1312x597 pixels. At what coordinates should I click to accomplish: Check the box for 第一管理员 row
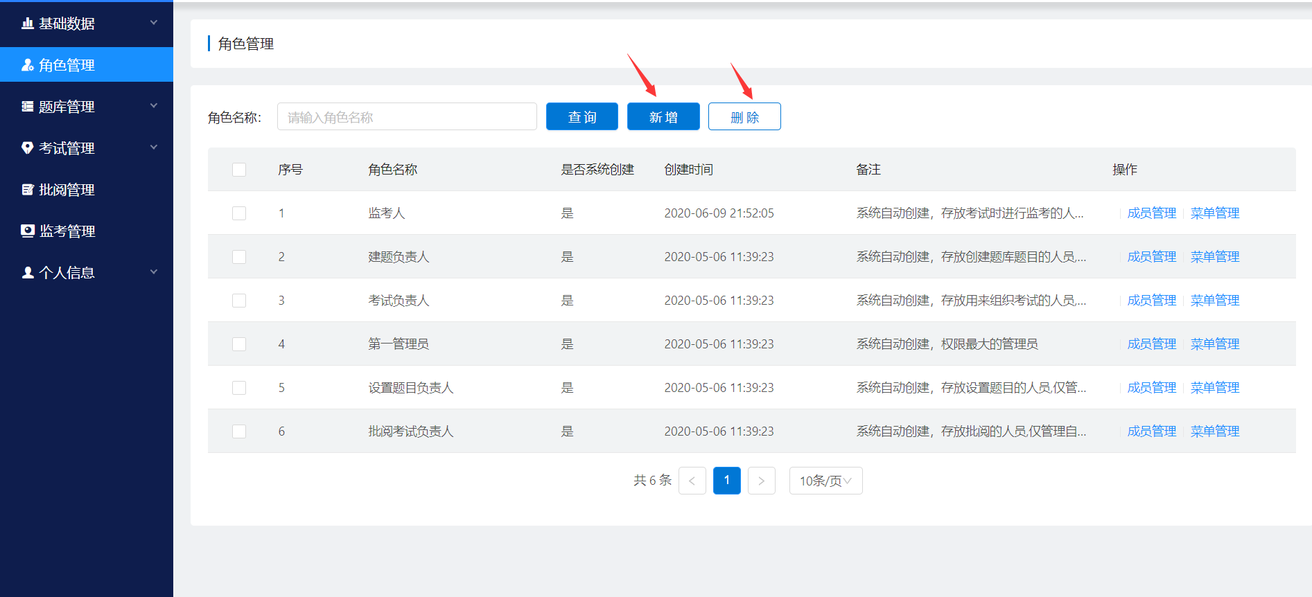(x=239, y=344)
